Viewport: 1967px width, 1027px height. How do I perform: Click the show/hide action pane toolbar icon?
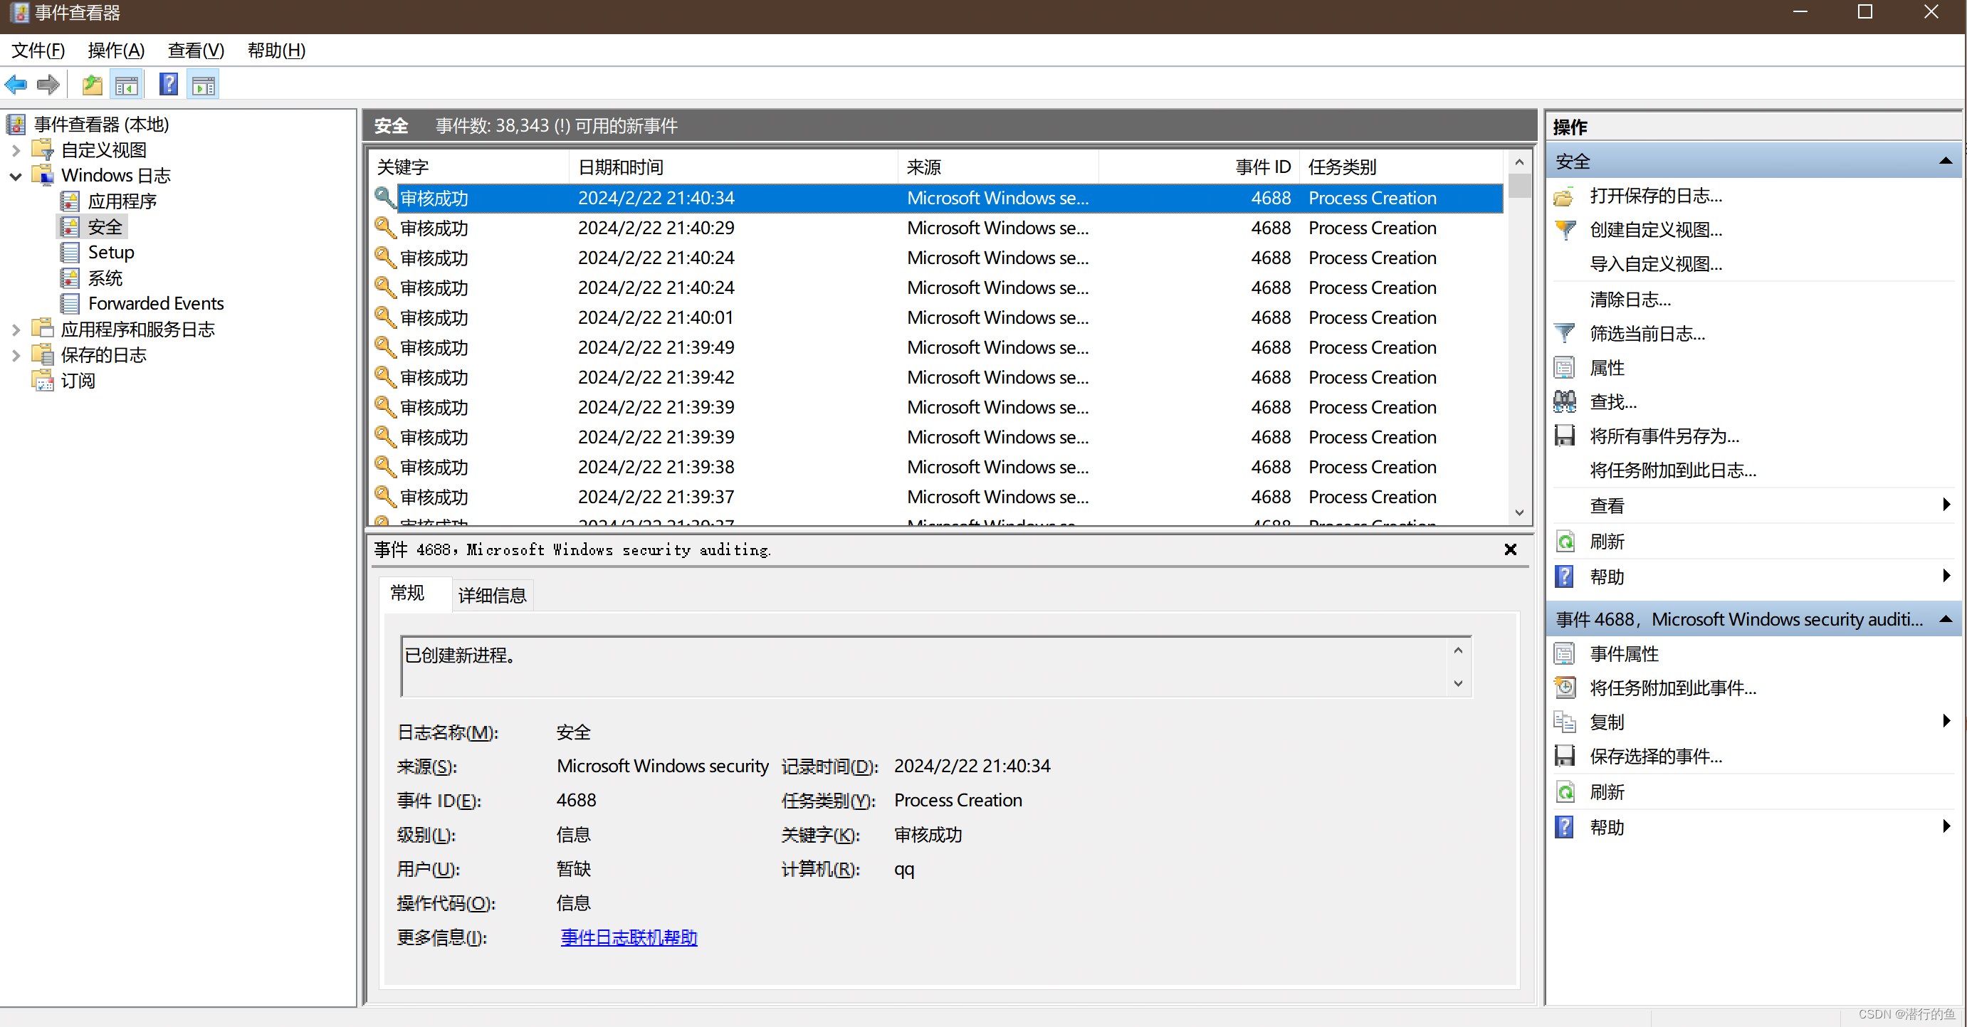pyautogui.click(x=203, y=85)
